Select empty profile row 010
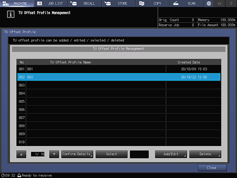 (x=119, y=142)
